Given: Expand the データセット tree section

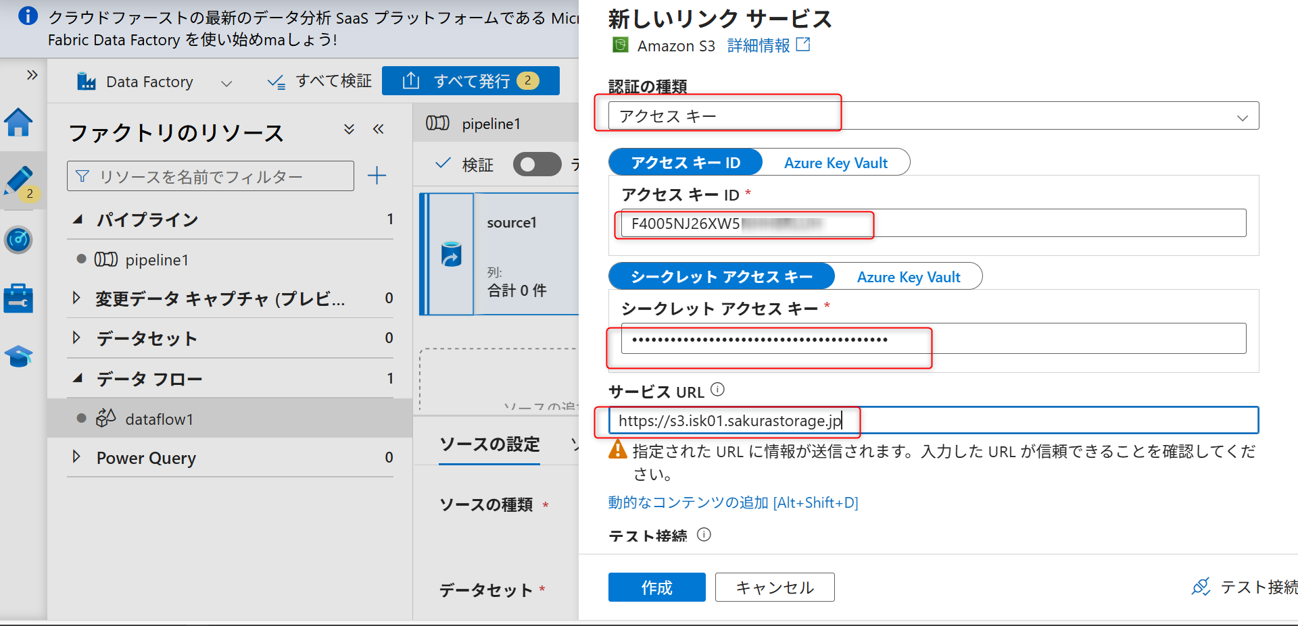Looking at the screenshot, I should [76, 338].
